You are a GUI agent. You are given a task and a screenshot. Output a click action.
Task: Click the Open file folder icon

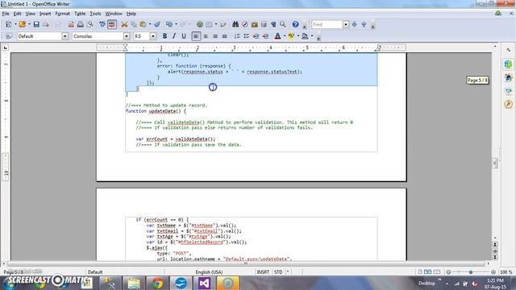tap(22, 24)
